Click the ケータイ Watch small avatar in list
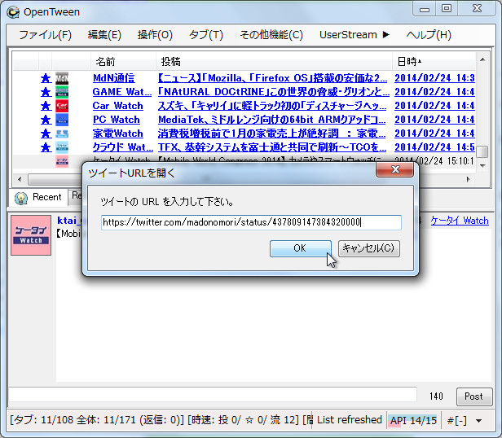The width and height of the screenshot is (502, 438). (x=62, y=161)
